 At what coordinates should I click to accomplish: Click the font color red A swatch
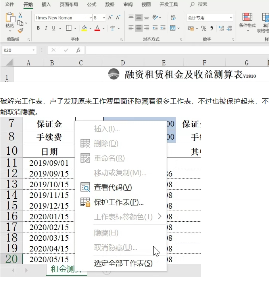tap(97, 28)
